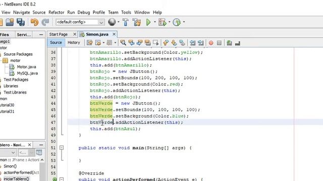Click the Last Edit icon in editor toolbar
323x181 pixels.
click(90, 43)
